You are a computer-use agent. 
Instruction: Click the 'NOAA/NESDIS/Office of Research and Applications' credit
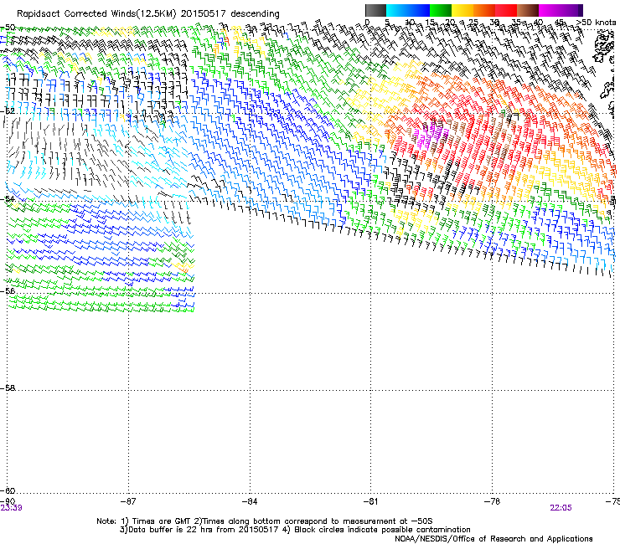(493, 539)
